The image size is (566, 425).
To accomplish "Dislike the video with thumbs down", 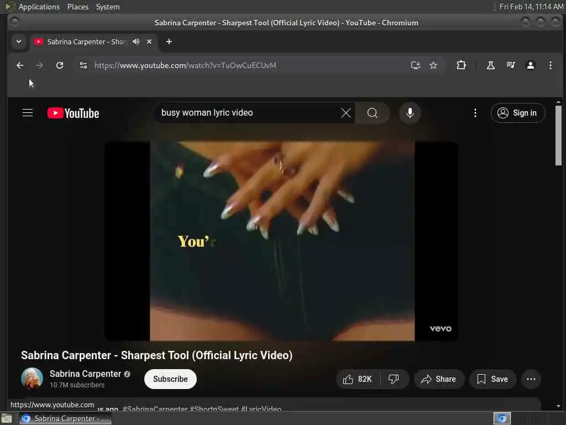I will 394,379.
